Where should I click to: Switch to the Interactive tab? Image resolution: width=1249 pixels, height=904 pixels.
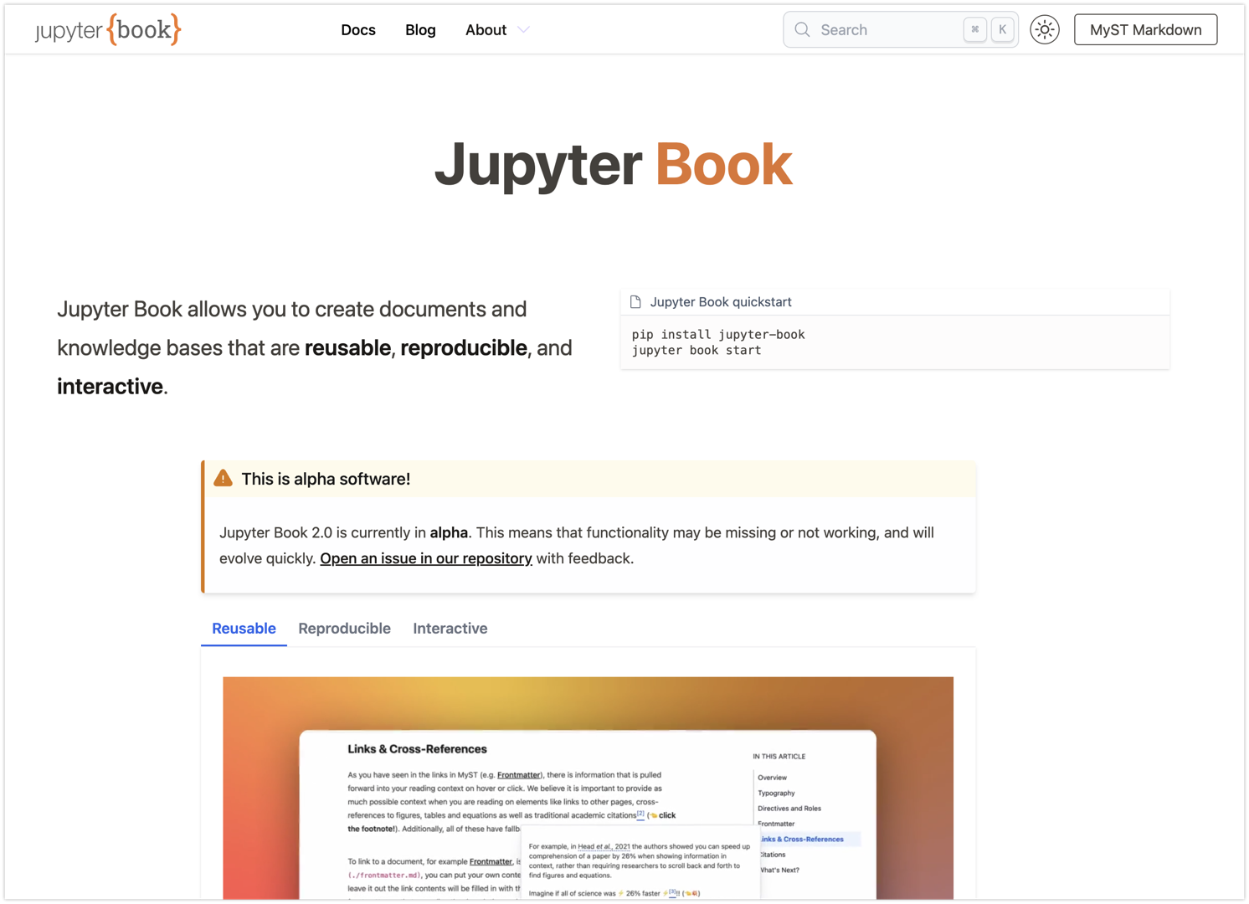coord(450,629)
